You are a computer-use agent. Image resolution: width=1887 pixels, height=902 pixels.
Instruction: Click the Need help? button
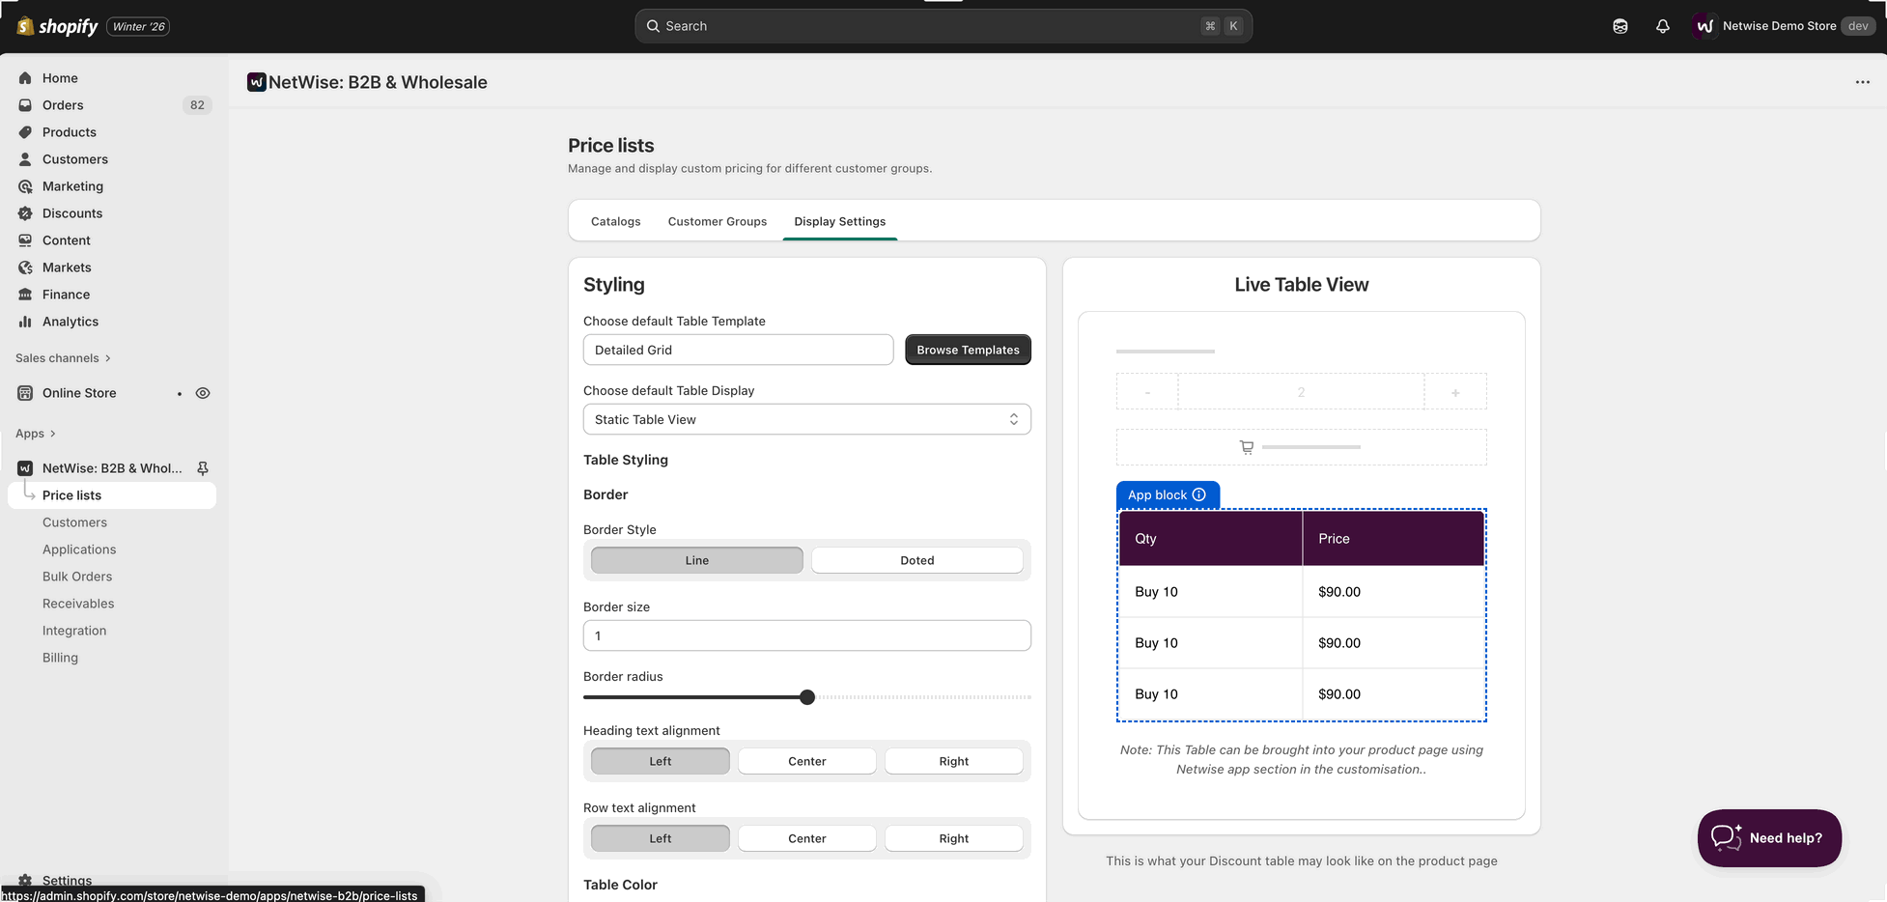click(1769, 838)
